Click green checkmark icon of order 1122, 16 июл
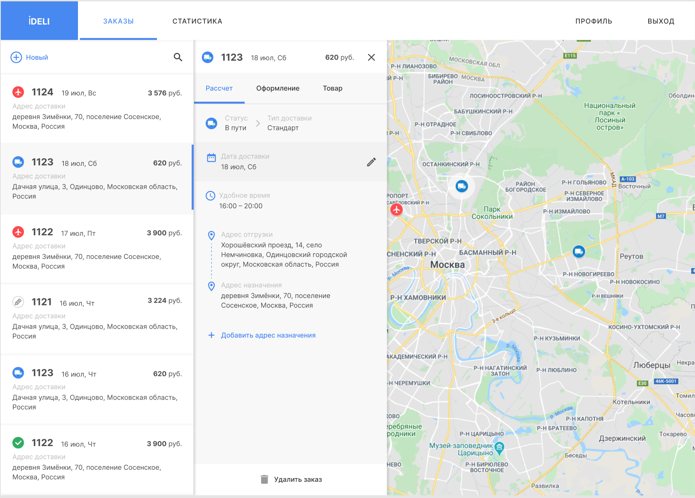Screen dimensions: 695x498 coord(18,443)
